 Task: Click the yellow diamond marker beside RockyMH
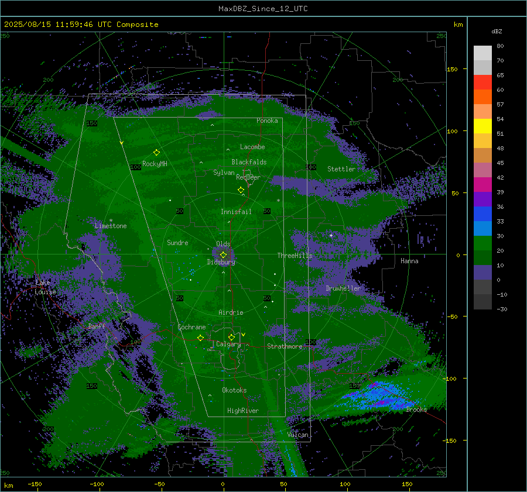pyautogui.click(x=156, y=153)
